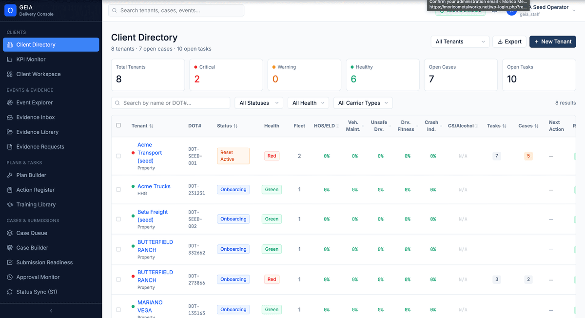The height and width of the screenshot is (318, 585).
Task: Click the Onboarding badge in Acme Trucks row
Action: click(x=233, y=190)
